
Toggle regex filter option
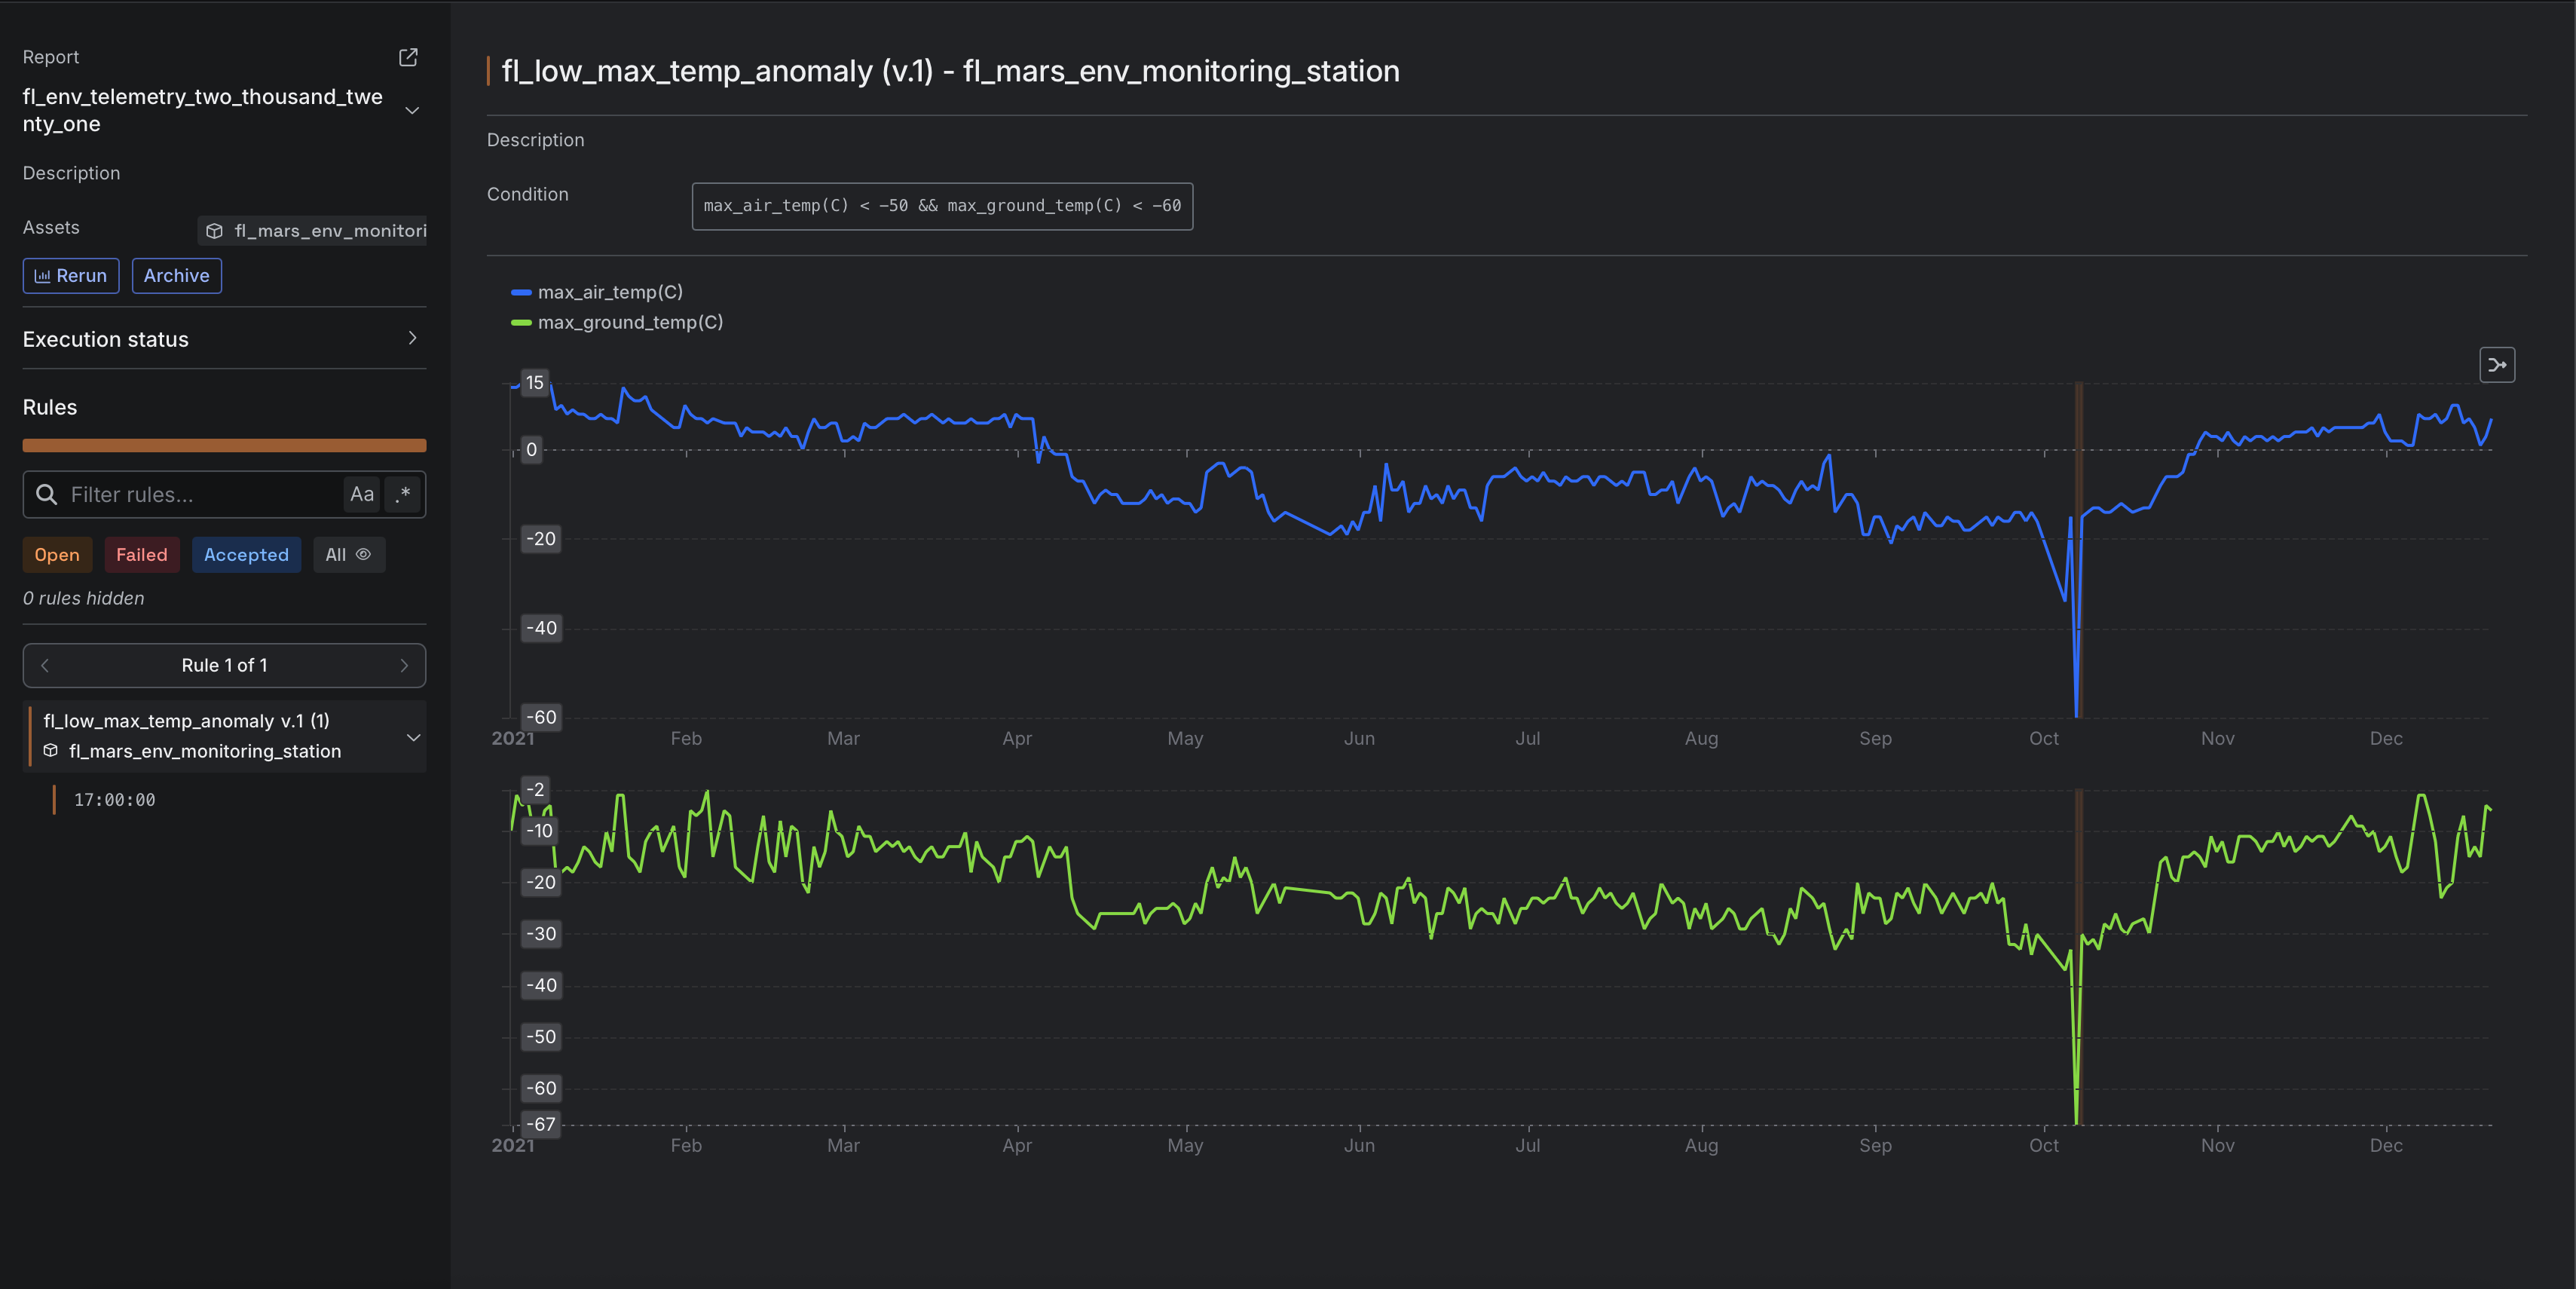[403, 494]
